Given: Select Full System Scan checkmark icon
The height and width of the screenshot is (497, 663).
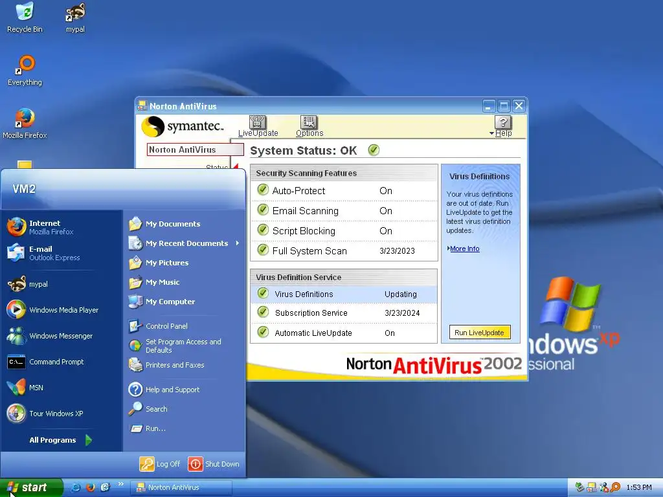Looking at the screenshot, I should coord(263,250).
